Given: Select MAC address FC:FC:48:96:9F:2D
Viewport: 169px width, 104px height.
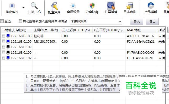Looking at the screenshot, I should pos(140,58).
